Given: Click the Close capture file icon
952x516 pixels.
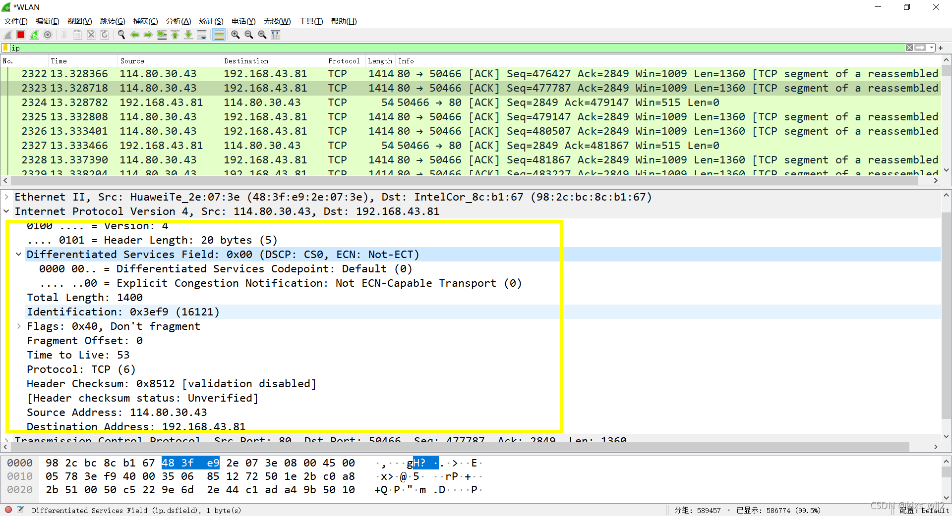Looking at the screenshot, I should click(x=91, y=35).
